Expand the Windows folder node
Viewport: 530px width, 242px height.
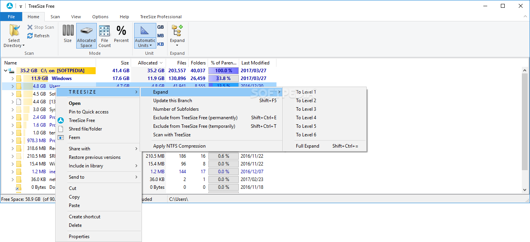[12, 78]
